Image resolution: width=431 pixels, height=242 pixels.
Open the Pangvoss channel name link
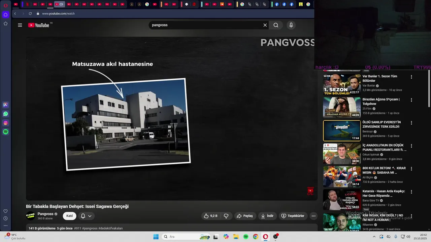[x=45, y=214]
